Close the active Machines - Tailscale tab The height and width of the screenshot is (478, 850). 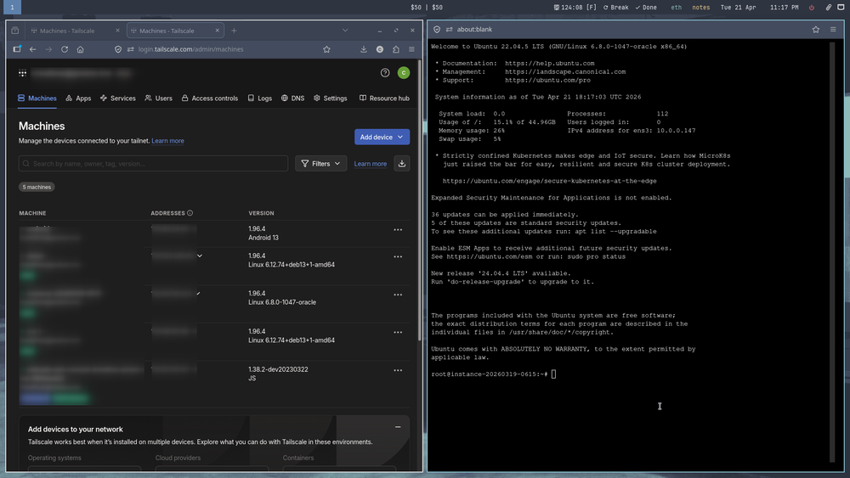218,31
